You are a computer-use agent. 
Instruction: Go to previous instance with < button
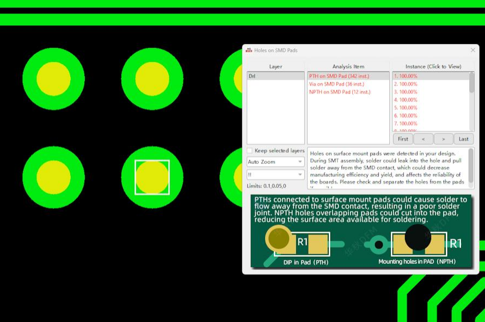pyautogui.click(x=423, y=139)
